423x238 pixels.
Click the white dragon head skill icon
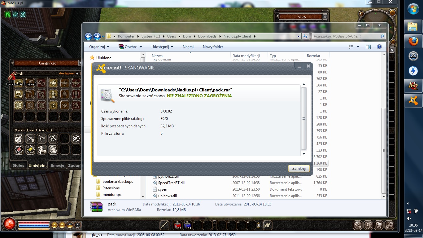pyautogui.click(x=53, y=83)
